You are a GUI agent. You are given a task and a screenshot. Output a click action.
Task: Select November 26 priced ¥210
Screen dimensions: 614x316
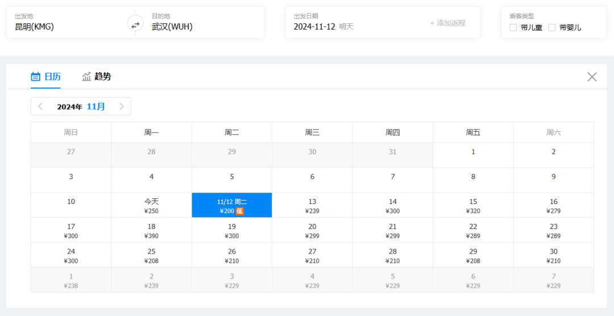232,255
